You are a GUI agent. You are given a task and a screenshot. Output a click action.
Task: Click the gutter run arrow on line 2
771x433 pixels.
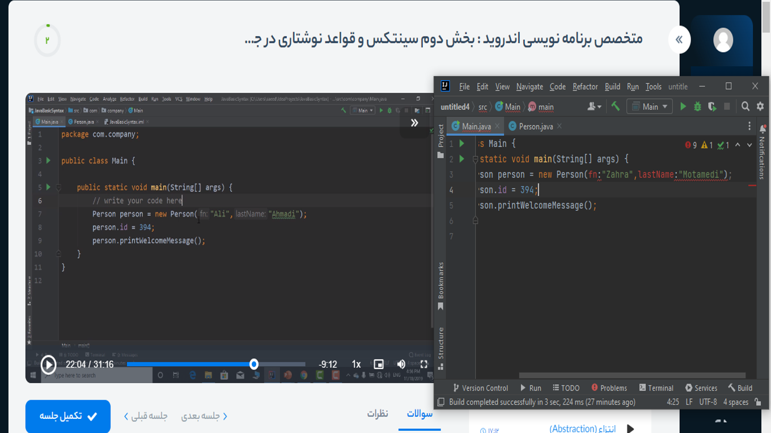(x=461, y=159)
